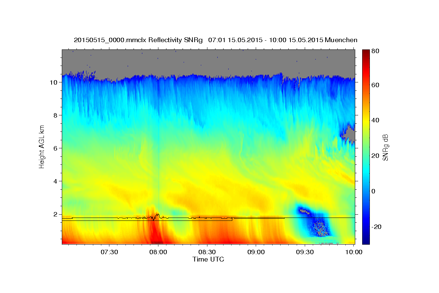Viewport: 439px width, 293px height.
Task: Click the 09:00 time tick label
Action: point(256,252)
